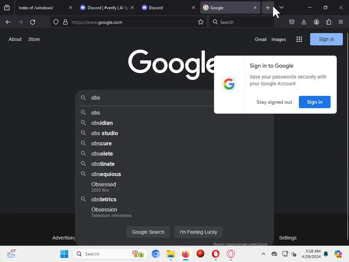Go back to the previous page
Screen dimensions: 349x262
coord(8,22)
